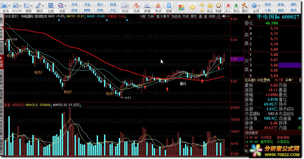The height and width of the screenshot is (159, 304).
Task: Expand the 自选 dropdown arrow
Action: pos(9,6)
